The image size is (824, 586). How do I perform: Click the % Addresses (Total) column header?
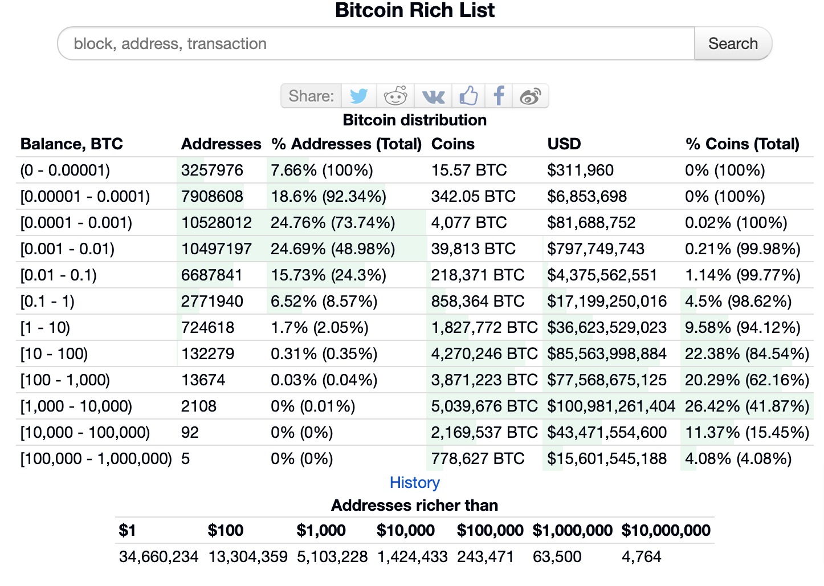coord(346,144)
